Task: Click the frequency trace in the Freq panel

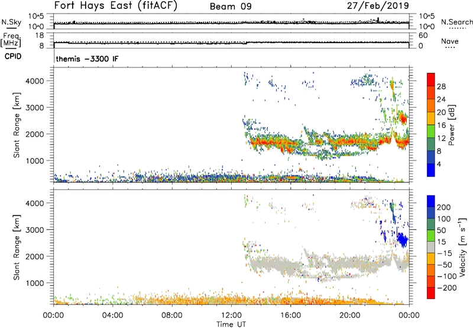Action: click(x=231, y=43)
